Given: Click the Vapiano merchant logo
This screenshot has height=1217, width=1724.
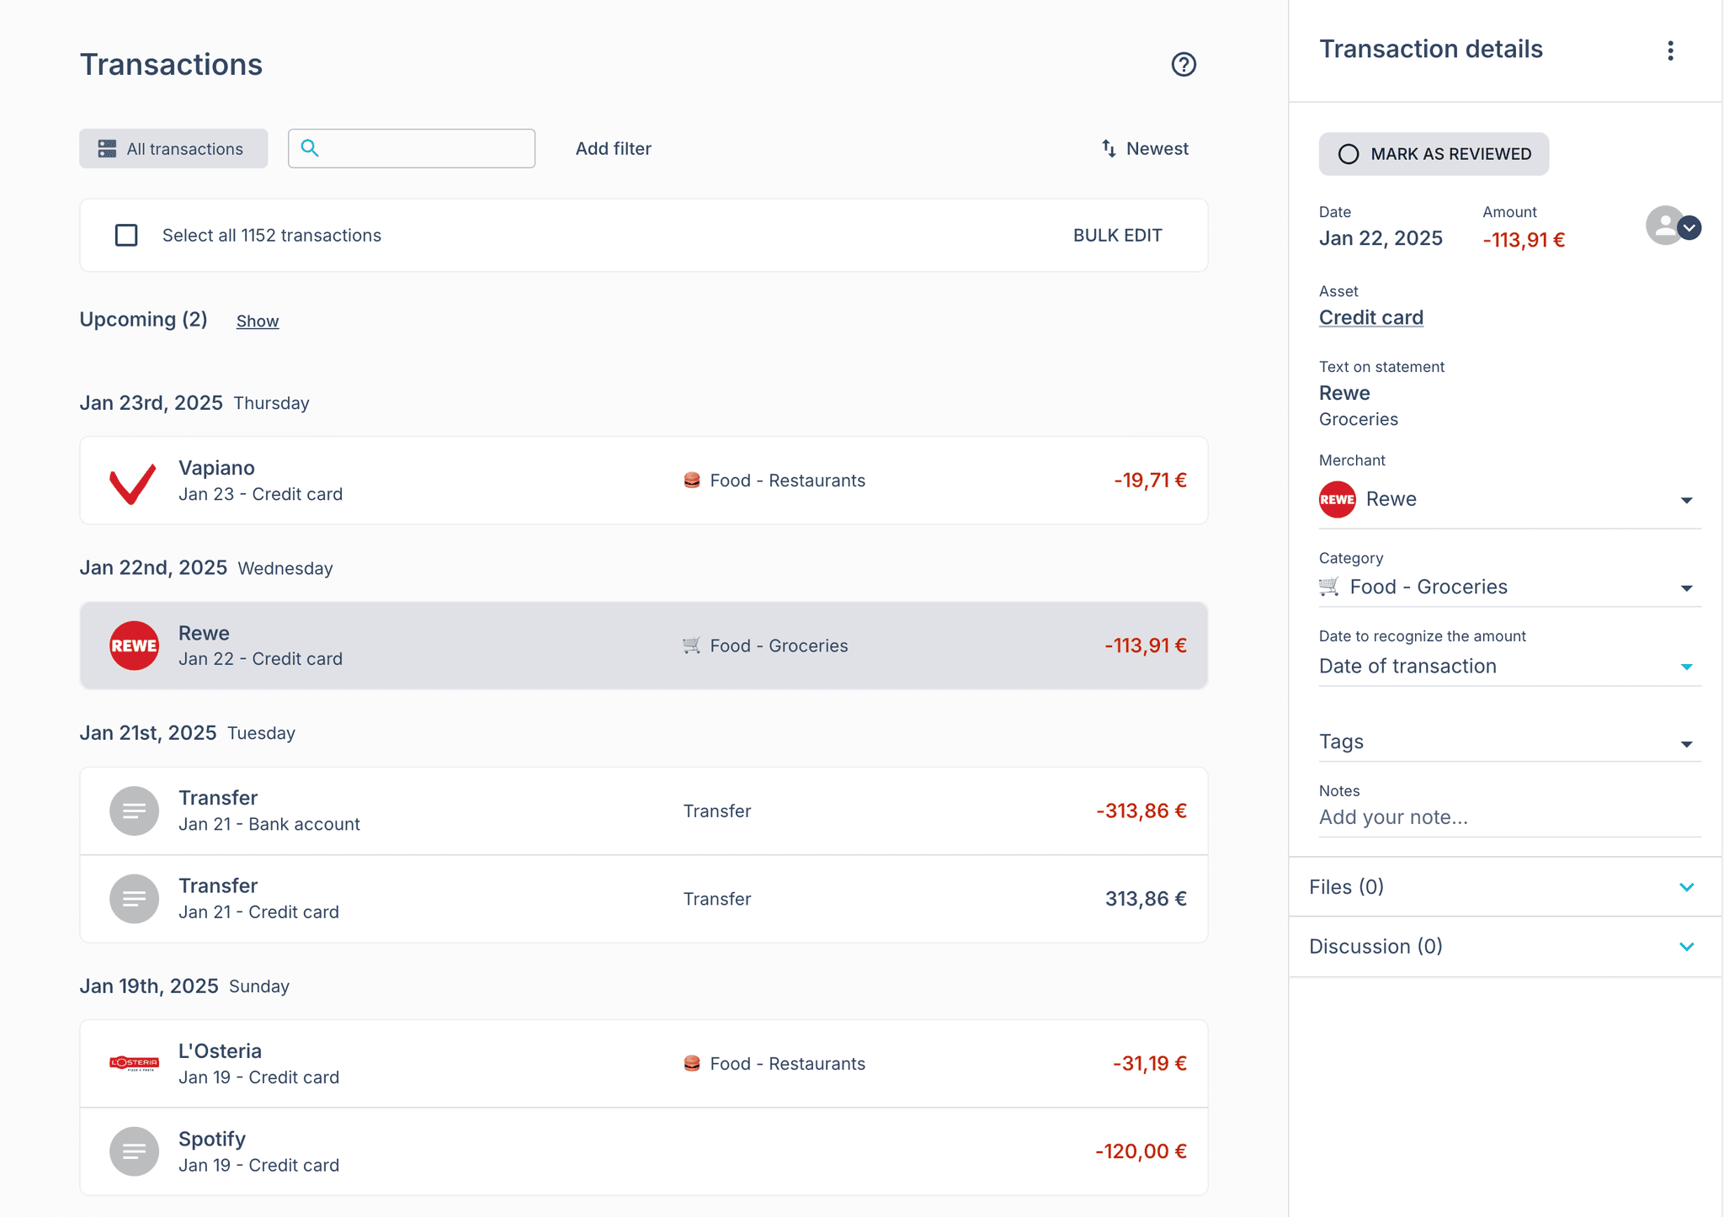Looking at the screenshot, I should pyautogui.click(x=134, y=481).
